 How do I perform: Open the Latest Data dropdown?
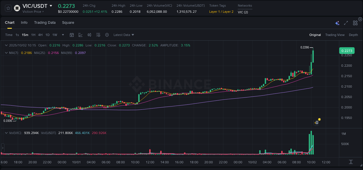[x=124, y=35]
